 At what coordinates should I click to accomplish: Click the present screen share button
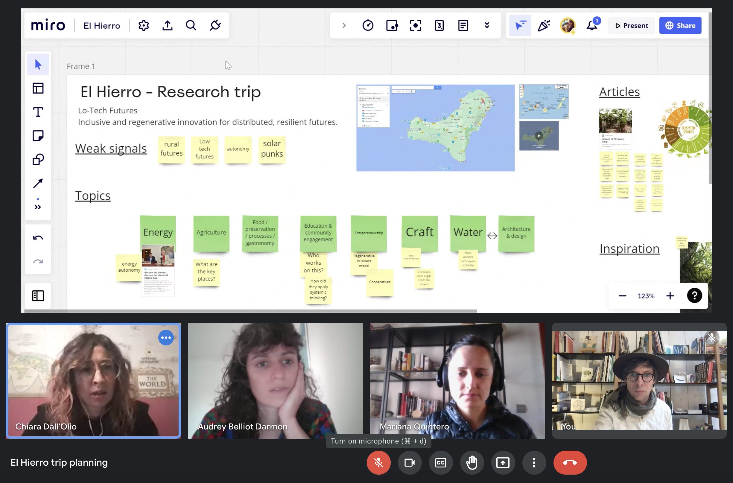[503, 462]
